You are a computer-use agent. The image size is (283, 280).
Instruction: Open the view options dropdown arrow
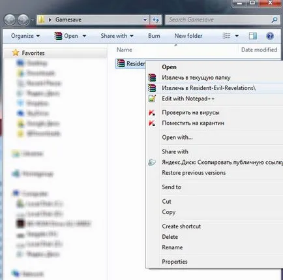pos(237,36)
